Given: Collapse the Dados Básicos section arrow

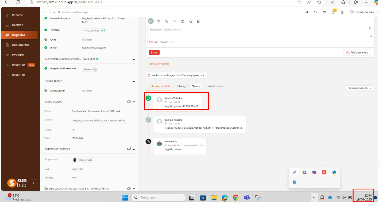Looking at the screenshot, I should pyautogui.click(x=134, y=102).
